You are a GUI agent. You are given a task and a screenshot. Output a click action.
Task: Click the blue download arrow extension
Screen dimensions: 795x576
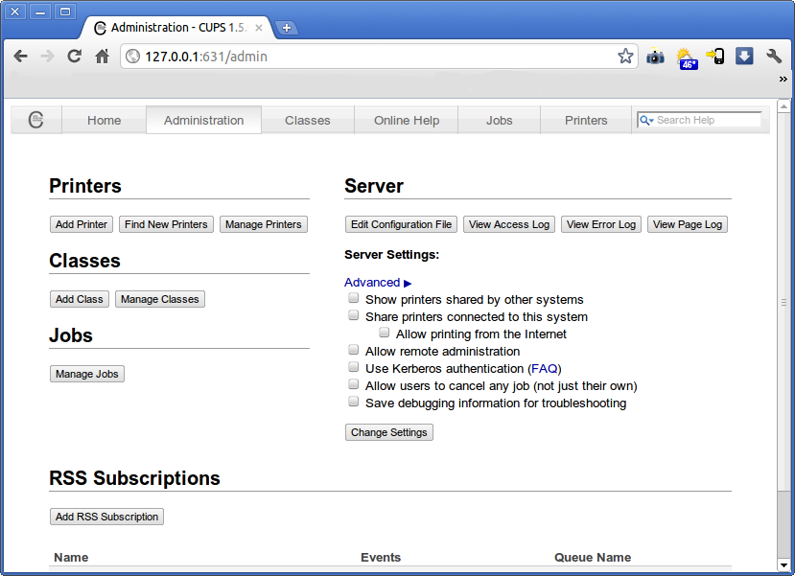744,57
